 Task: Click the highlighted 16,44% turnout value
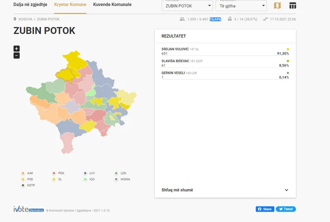click(215, 19)
